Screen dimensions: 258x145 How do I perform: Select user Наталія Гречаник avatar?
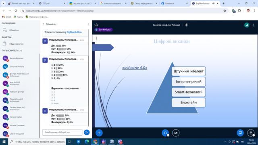(5, 125)
